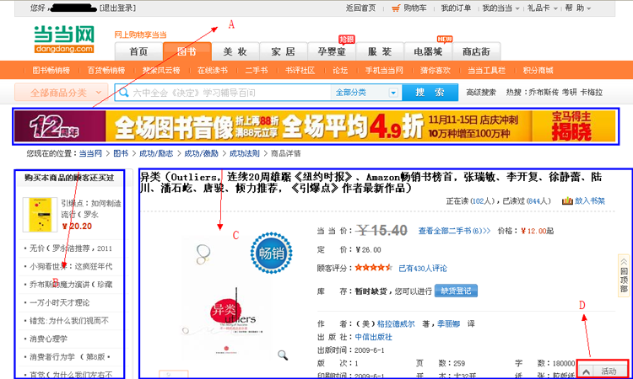Click breadcrumb link 当当网
This screenshot has height=379, width=633.
pyautogui.click(x=90, y=153)
